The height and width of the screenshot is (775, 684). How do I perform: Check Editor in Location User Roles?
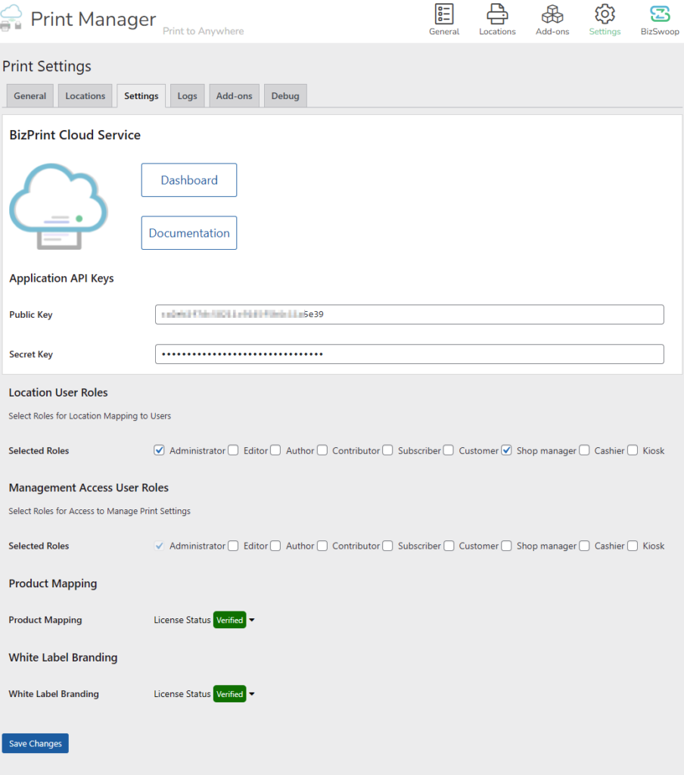[x=233, y=450]
